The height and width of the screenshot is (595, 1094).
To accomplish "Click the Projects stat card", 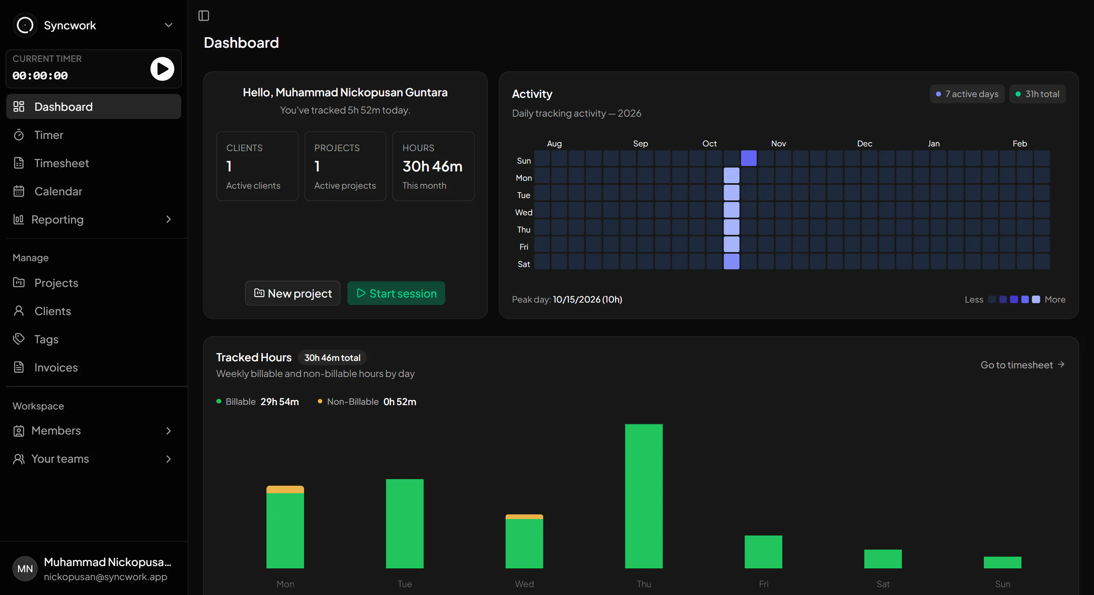I will pyautogui.click(x=345, y=166).
